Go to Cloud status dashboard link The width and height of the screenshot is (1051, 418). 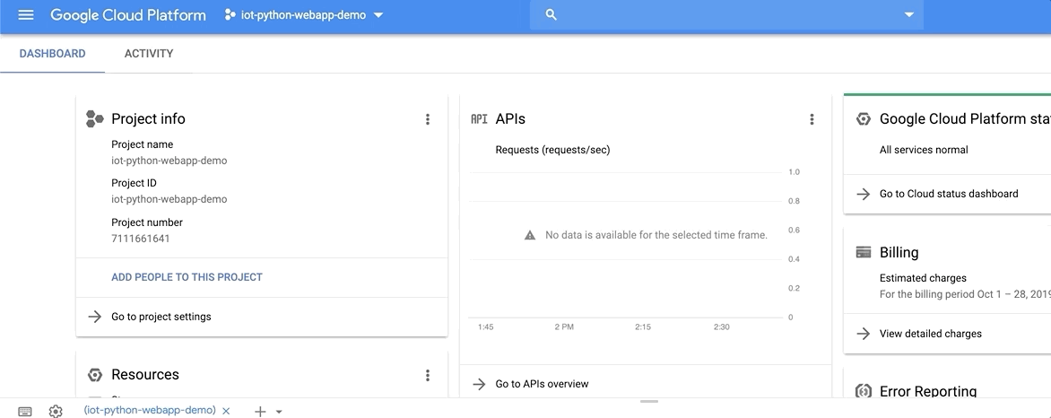pos(949,194)
